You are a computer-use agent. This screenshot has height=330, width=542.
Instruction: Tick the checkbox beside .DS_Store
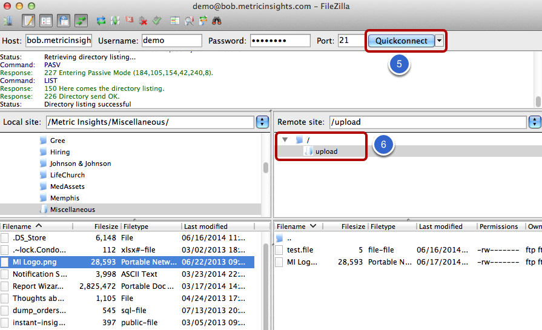tap(5, 238)
